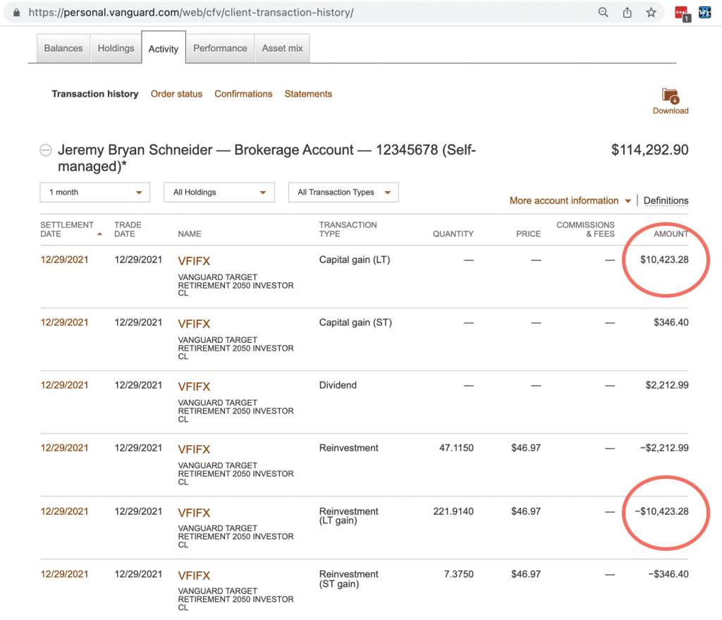722x620 pixels.
Task: Select Transaction history sub-tab
Action: [95, 94]
